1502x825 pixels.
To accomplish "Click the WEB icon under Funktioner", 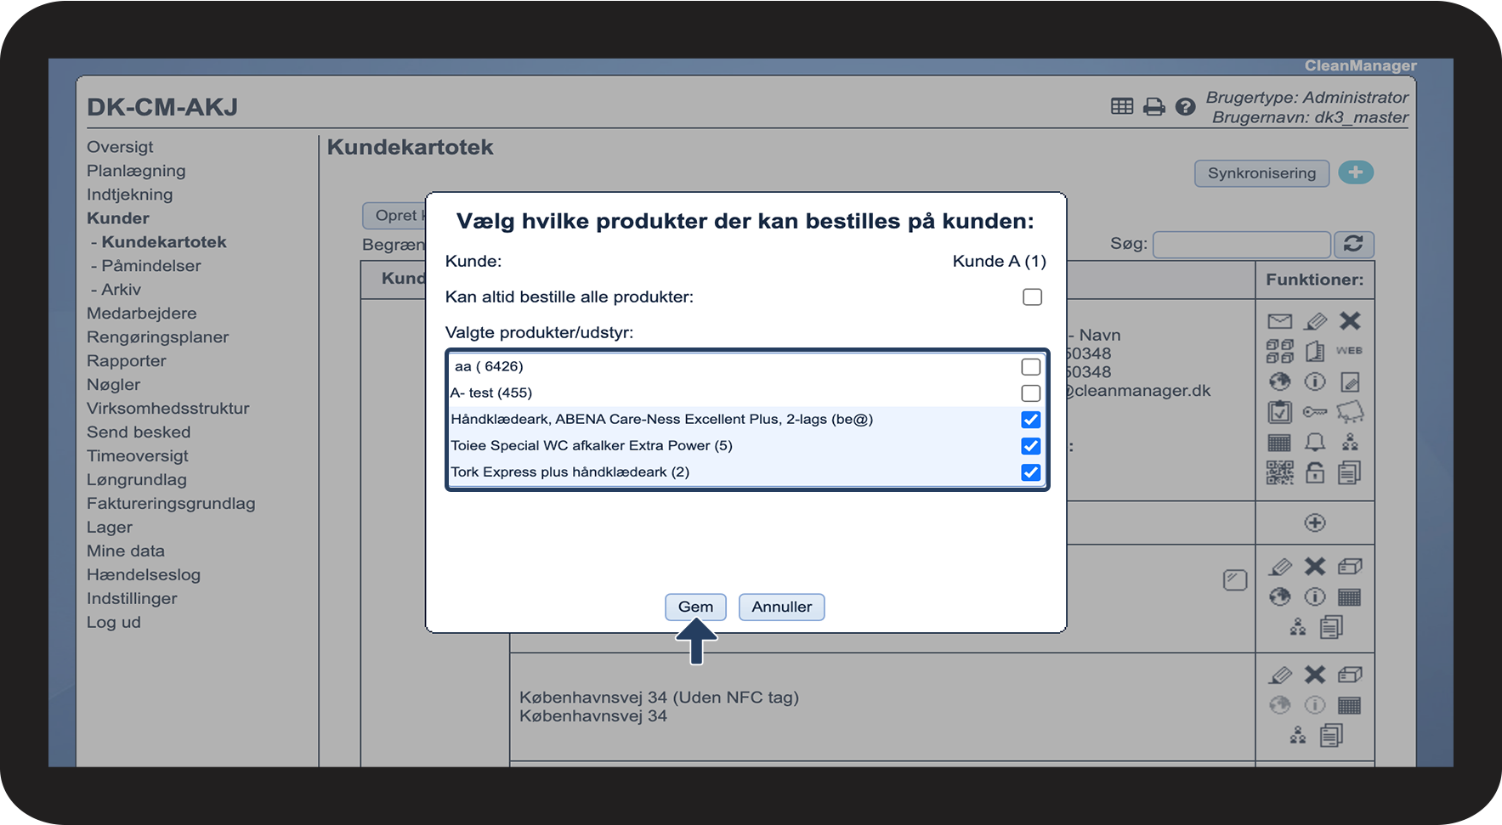I will click(x=1350, y=350).
